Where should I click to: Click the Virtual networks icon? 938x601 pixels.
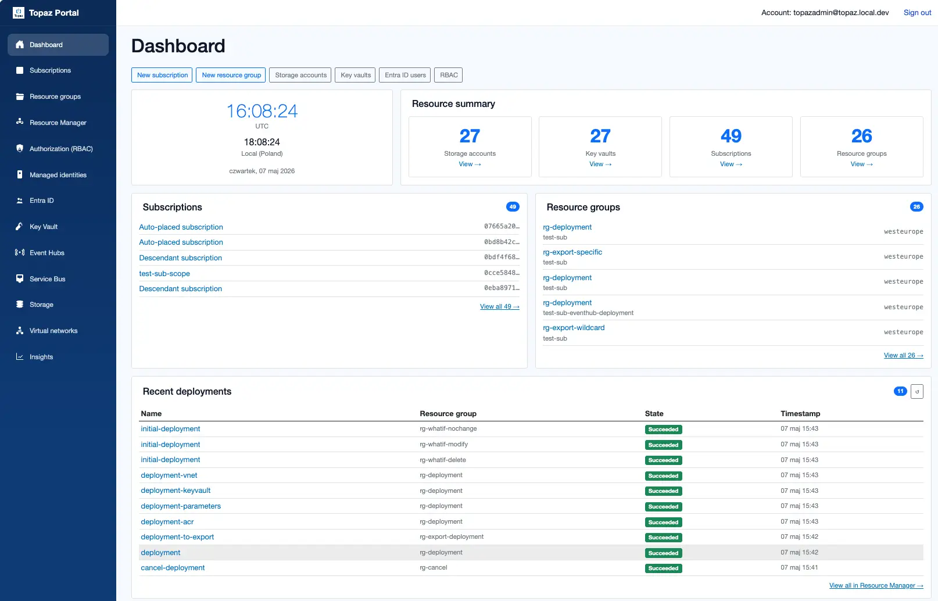pos(20,331)
